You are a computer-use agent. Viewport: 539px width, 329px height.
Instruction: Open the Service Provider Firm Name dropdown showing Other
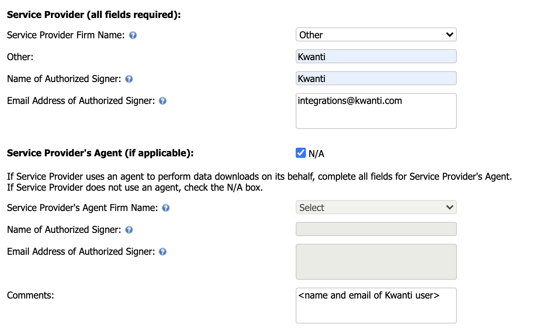pyautogui.click(x=376, y=35)
